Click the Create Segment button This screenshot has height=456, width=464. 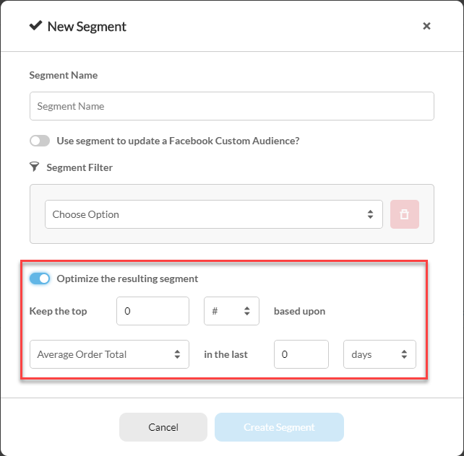[279, 427]
